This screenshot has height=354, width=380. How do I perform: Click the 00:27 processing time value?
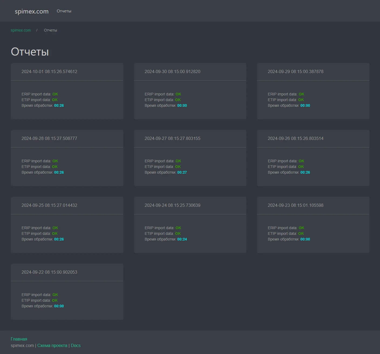[x=182, y=172]
